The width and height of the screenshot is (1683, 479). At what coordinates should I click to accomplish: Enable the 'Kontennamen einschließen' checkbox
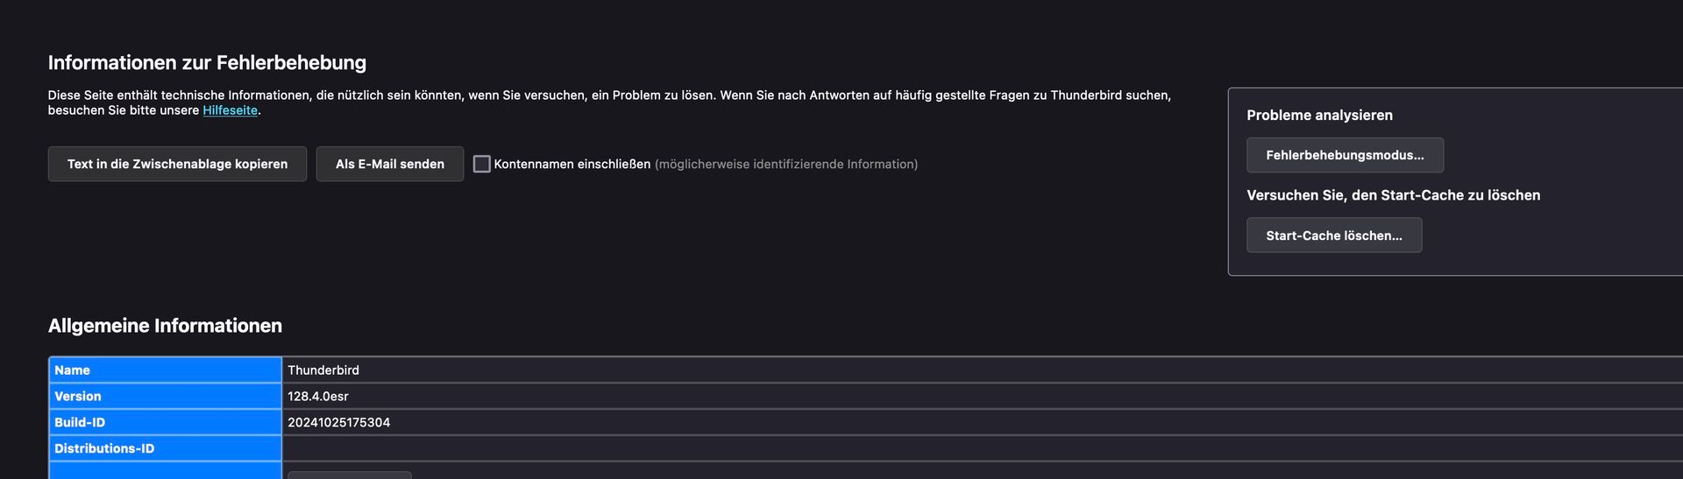pos(482,164)
